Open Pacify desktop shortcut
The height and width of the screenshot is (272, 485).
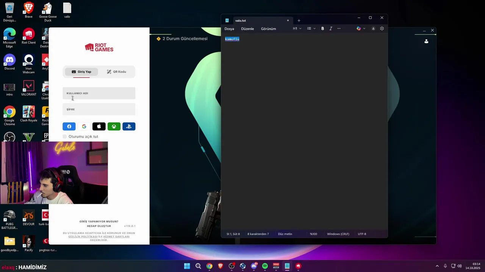click(29, 244)
